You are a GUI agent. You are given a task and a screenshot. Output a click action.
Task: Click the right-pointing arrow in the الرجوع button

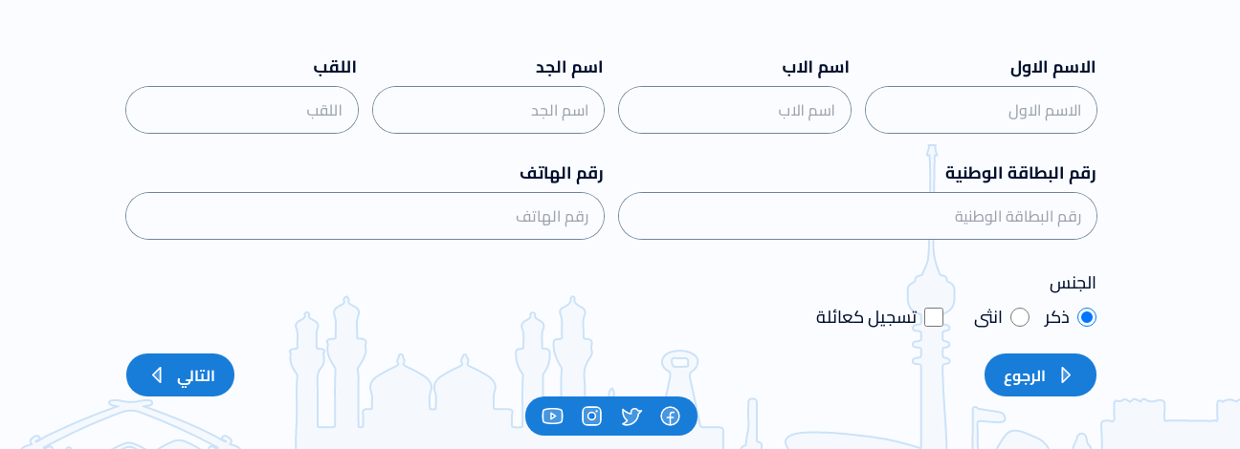pos(1066,375)
